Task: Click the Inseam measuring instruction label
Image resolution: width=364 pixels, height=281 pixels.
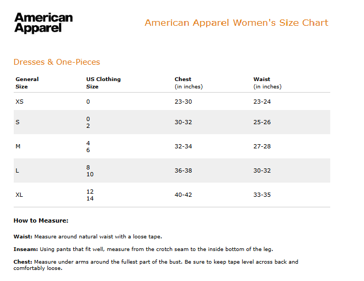Action: pos(25,249)
